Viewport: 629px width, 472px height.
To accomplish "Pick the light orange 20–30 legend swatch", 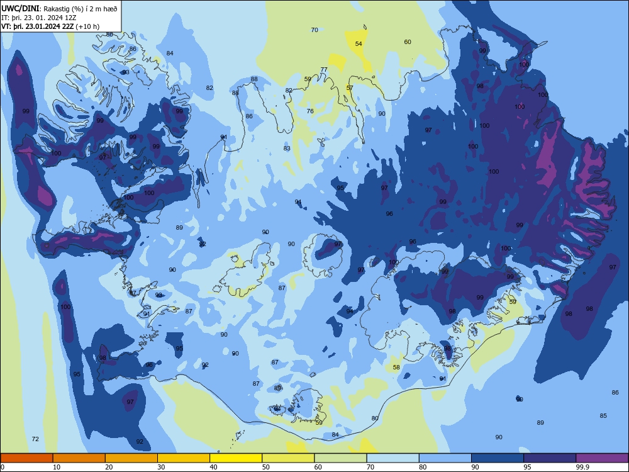I will pos(131,458).
